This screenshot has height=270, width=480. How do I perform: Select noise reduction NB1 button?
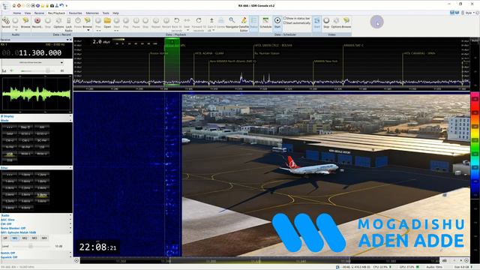(x=15, y=238)
